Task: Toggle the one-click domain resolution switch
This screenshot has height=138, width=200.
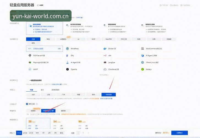Action: tap(27, 80)
